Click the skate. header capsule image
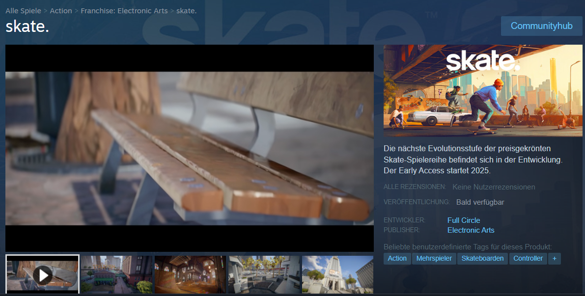Image resolution: width=585 pixels, height=296 pixels. click(483, 91)
